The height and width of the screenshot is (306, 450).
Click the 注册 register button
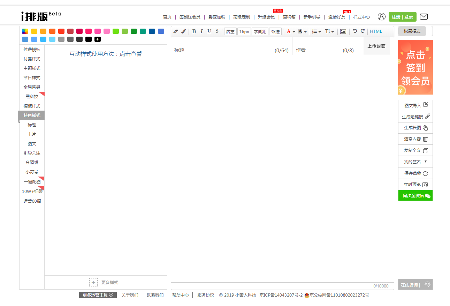[x=396, y=17]
